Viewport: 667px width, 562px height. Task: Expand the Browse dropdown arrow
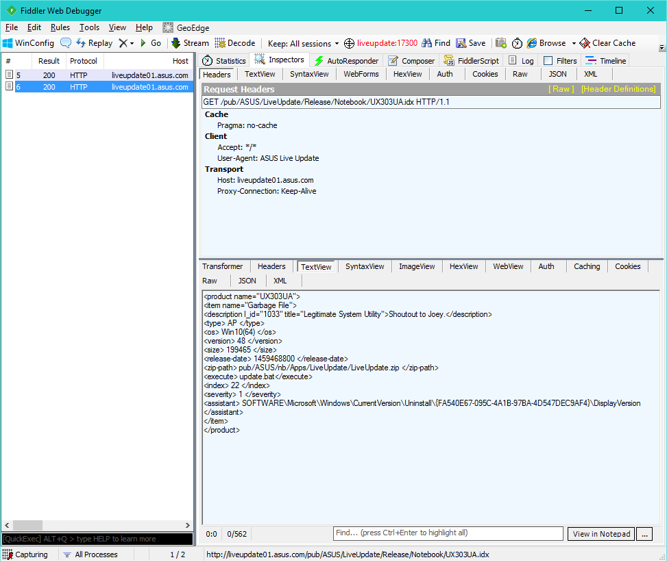[574, 43]
